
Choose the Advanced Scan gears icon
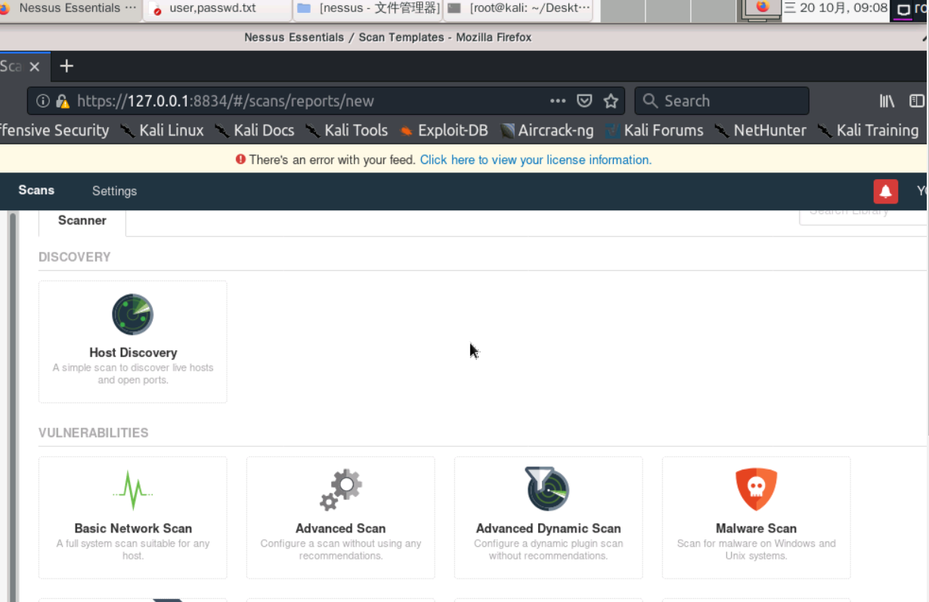pyautogui.click(x=340, y=490)
